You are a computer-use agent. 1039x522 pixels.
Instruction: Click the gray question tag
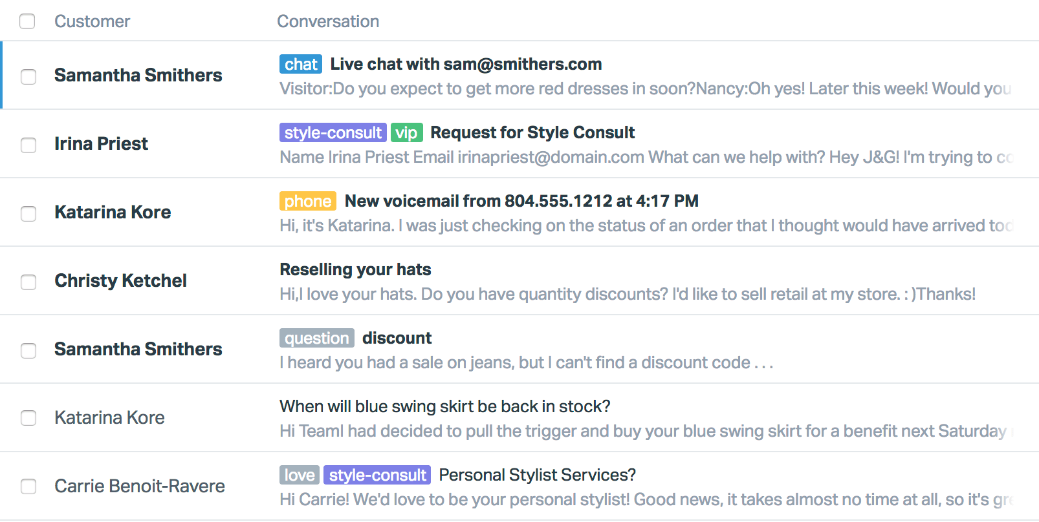pyautogui.click(x=316, y=338)
